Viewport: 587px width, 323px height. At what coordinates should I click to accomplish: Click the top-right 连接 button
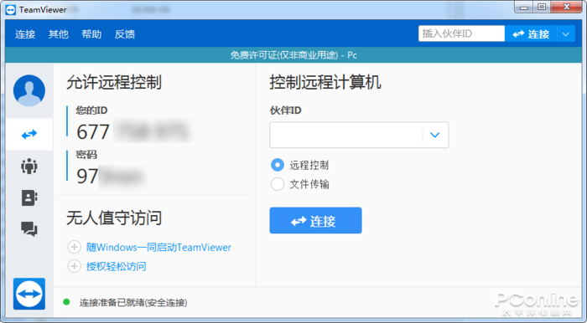tap(531, 34)
